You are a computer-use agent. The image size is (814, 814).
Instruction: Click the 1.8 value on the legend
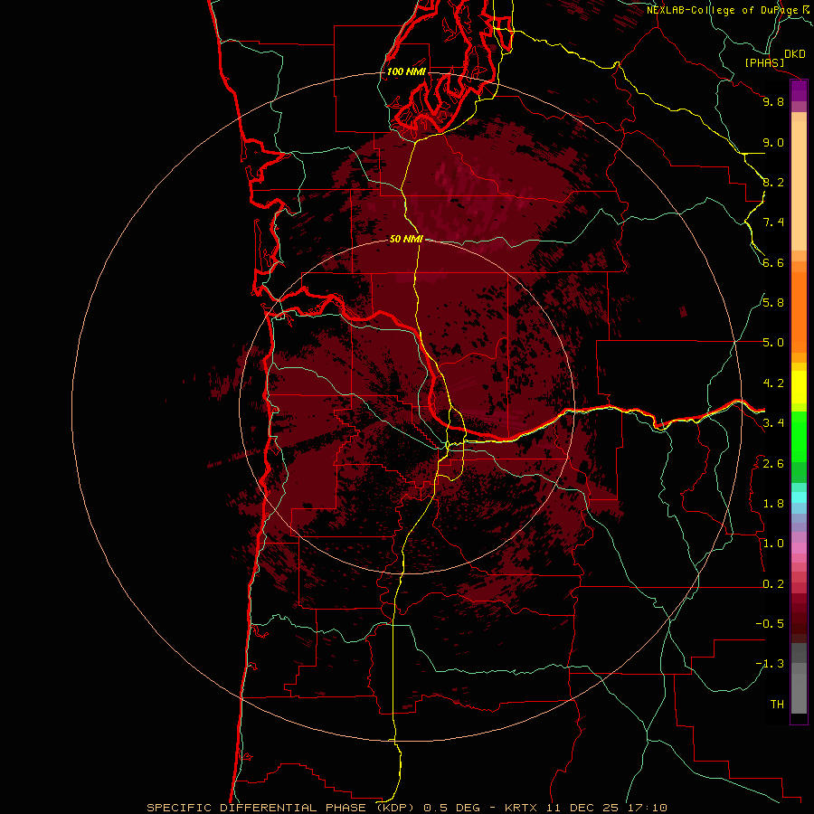click(773, 504)
